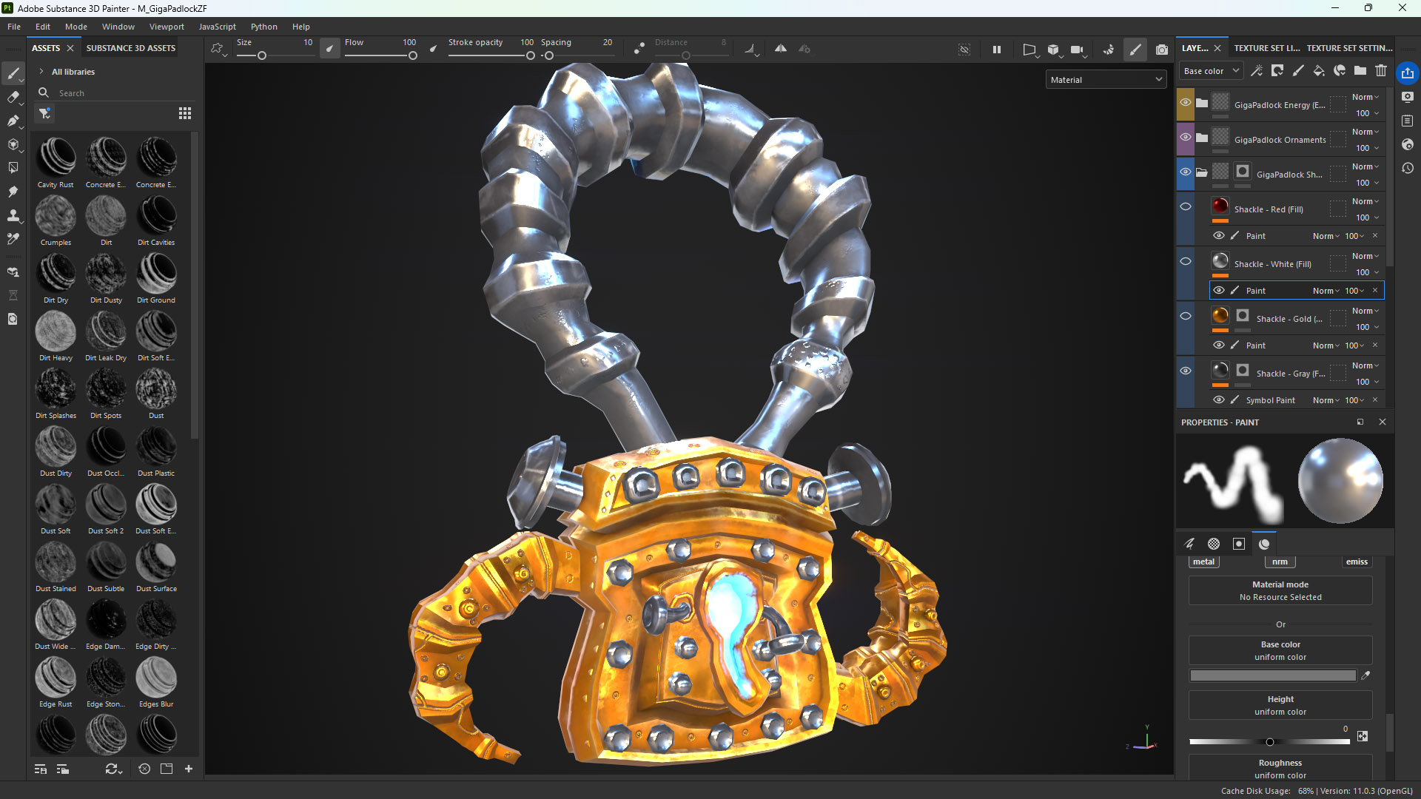Select the Eraser tool in the left toolbar

[13, 97]
